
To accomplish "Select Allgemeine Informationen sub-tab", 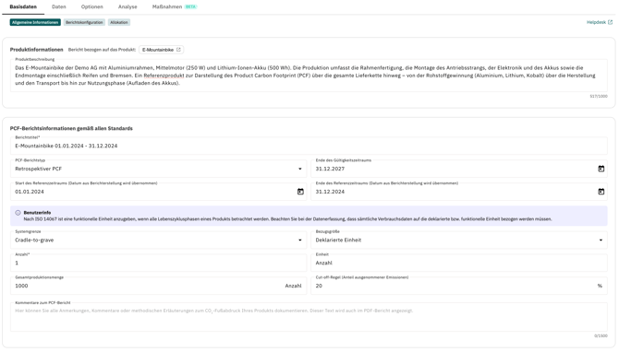I will [x=35, y=22].
